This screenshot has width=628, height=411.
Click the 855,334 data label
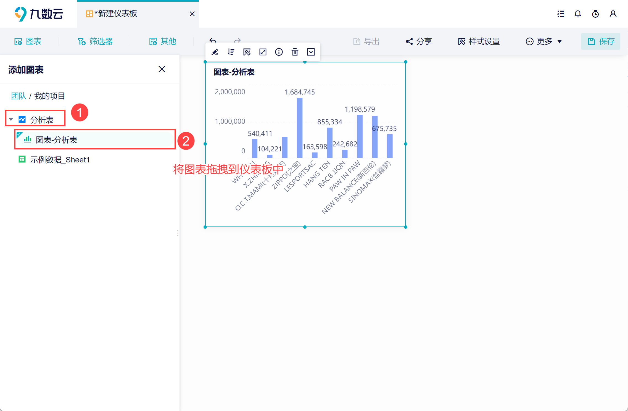click(x=330, y=122)
